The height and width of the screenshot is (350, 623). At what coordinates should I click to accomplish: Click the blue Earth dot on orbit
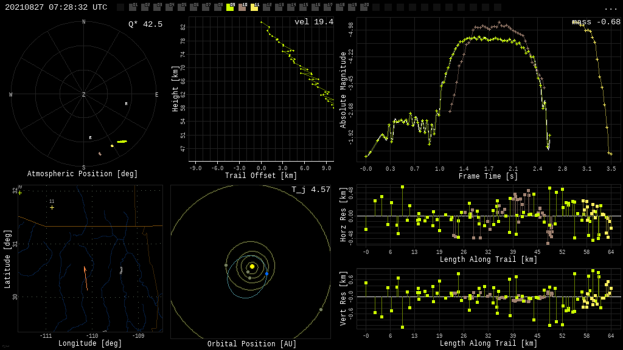tap(266, 273)
